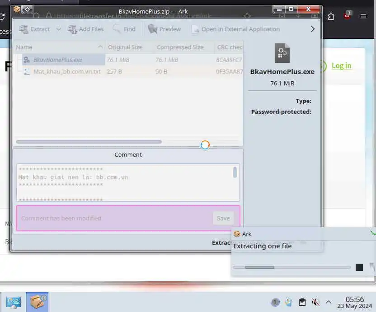Click the updates tray icon next to notifications

(x=288, y=302)
